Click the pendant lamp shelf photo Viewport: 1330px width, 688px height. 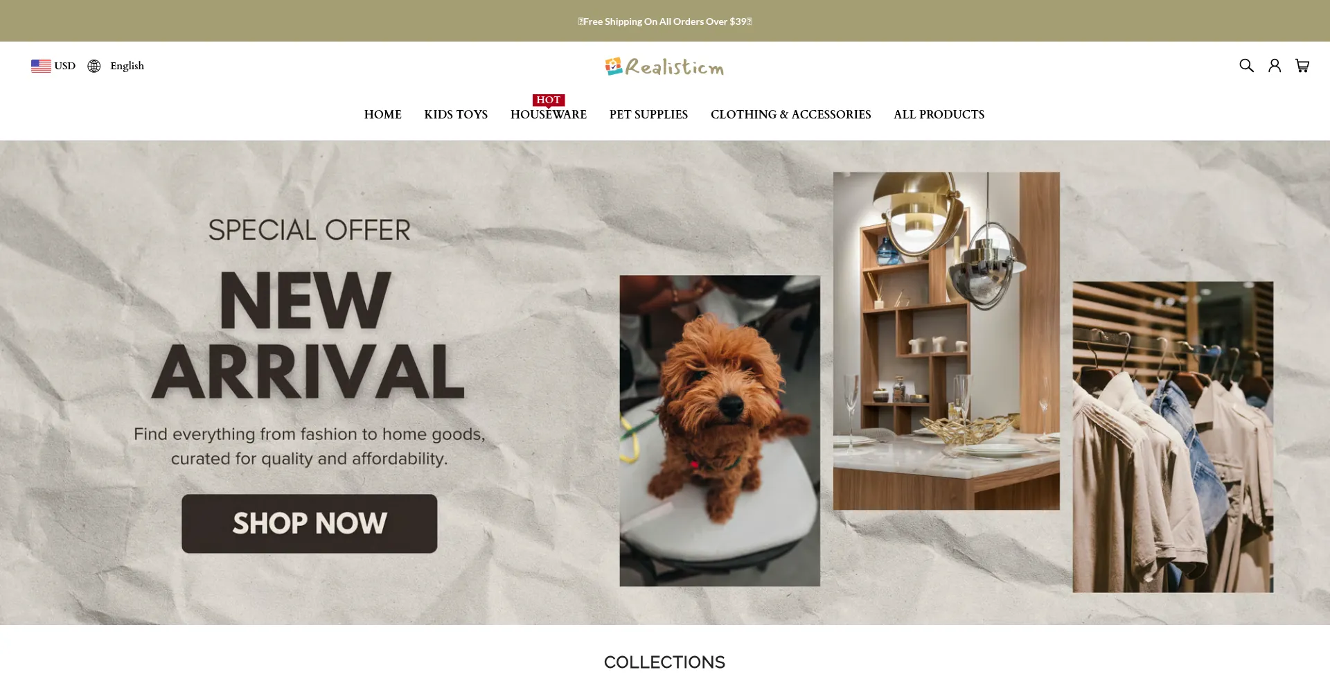click(x=946, y=341)
